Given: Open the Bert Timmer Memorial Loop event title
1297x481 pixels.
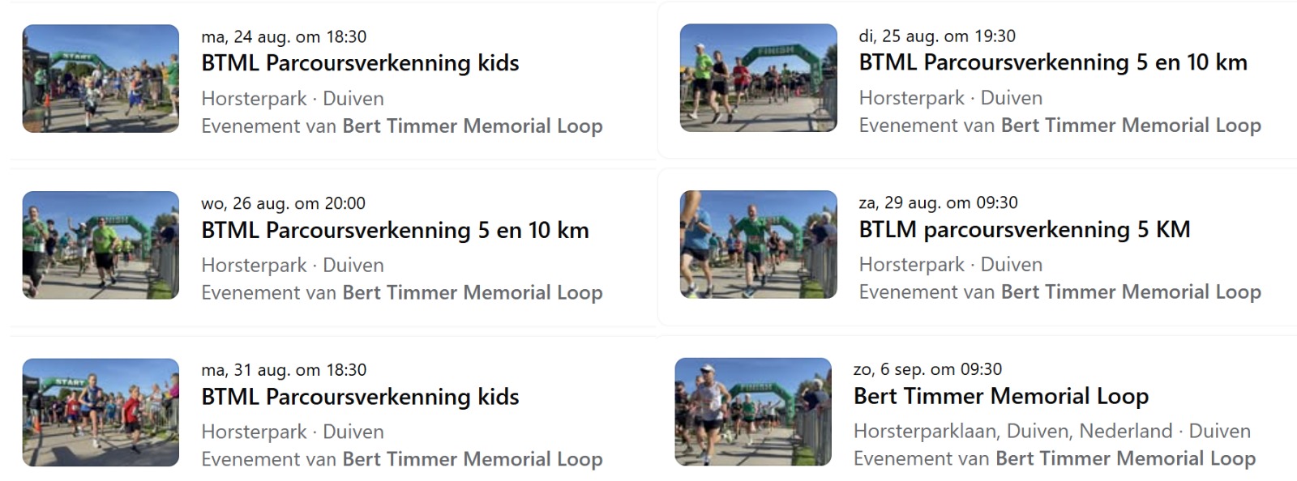Looking at the screenshot, I should point(1001,396).
